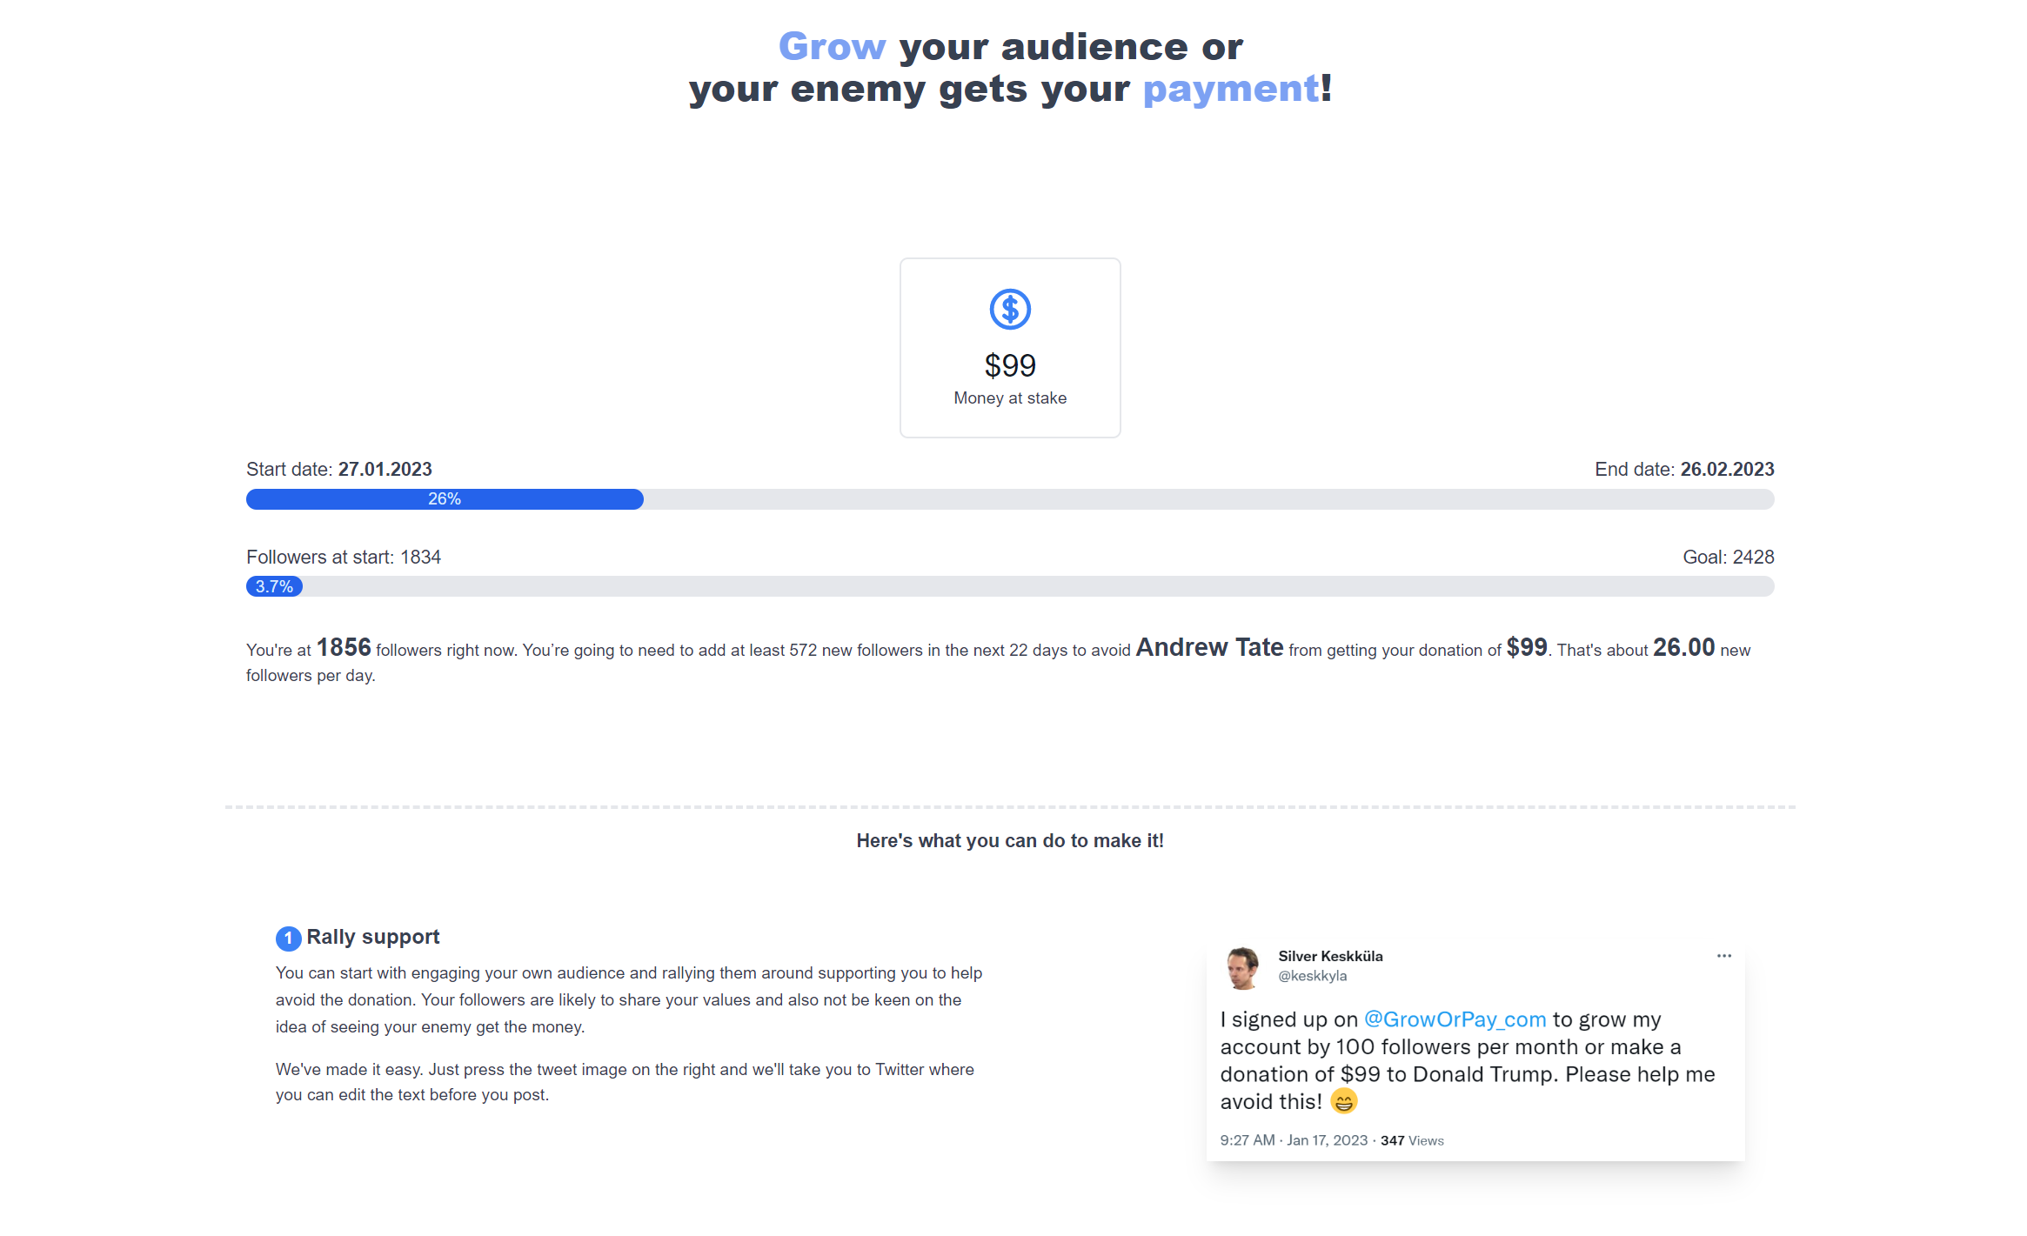2027x1236 pixels.
Task: Click the '347 Views' count
Action: tap(1412, 1140)
